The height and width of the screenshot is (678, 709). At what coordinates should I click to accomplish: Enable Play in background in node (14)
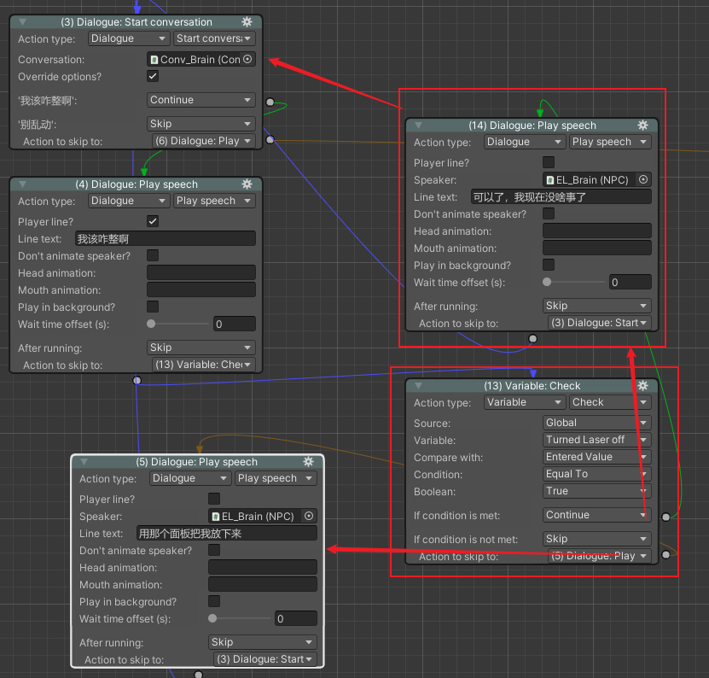coord(549,265)
